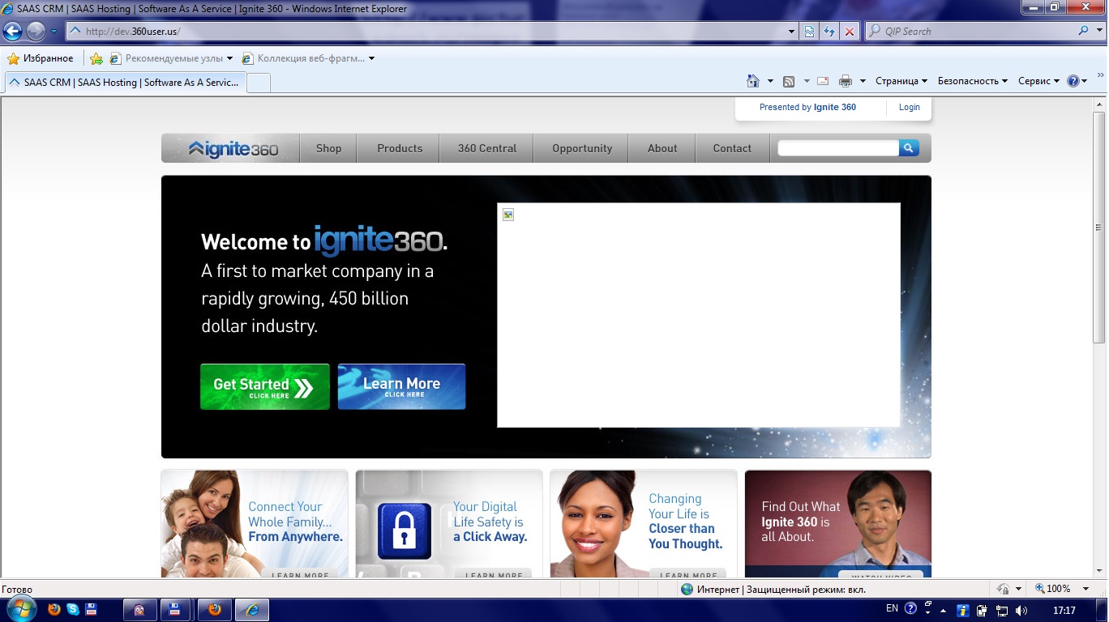Screen dimensions: 1109x622
Task: Open the Find Out What Ignite 360 card
Action: point(838,524)
